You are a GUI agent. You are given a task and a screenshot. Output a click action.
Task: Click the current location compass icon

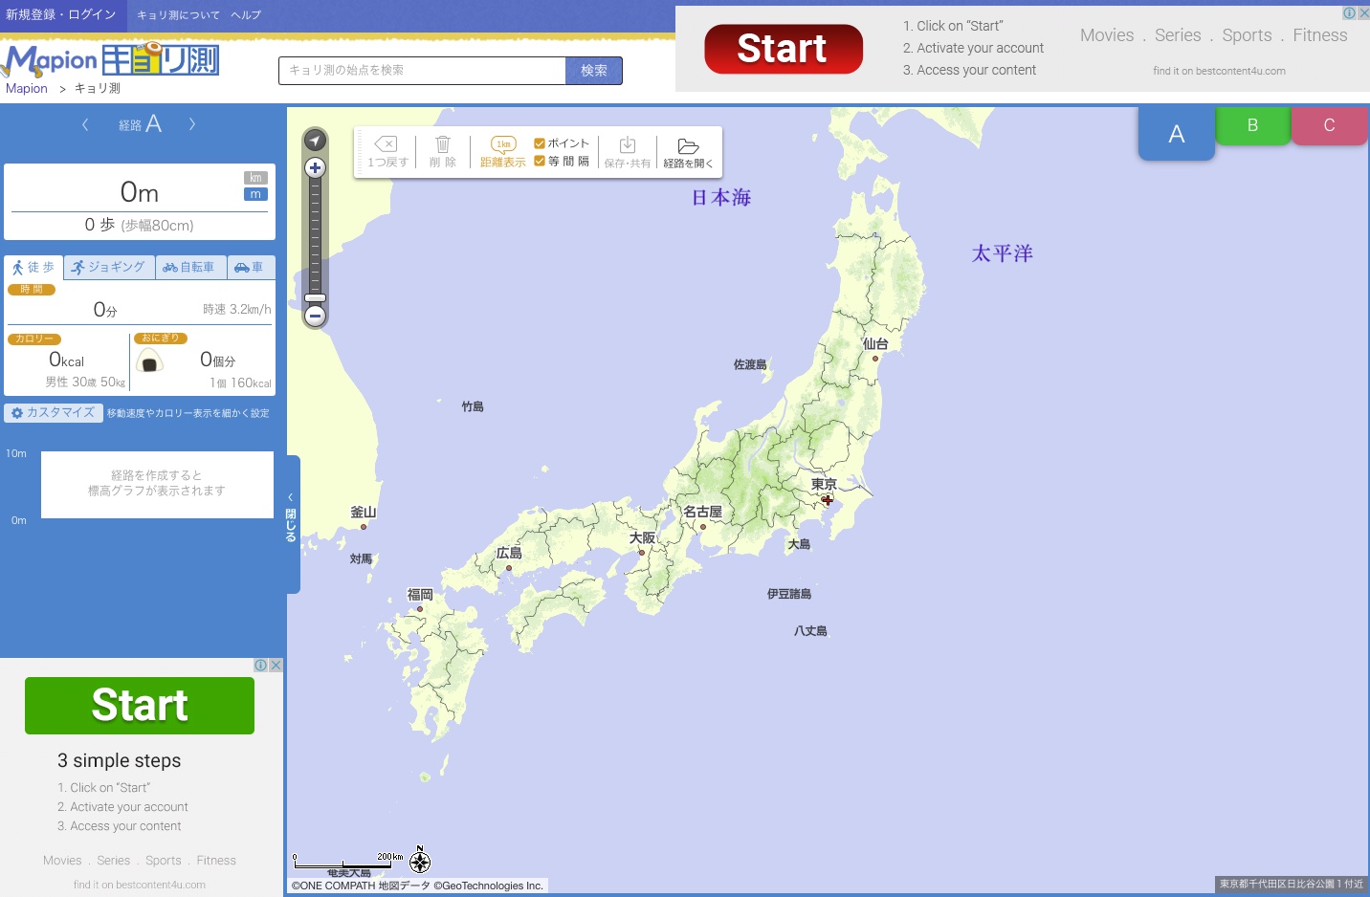(315, 141)
